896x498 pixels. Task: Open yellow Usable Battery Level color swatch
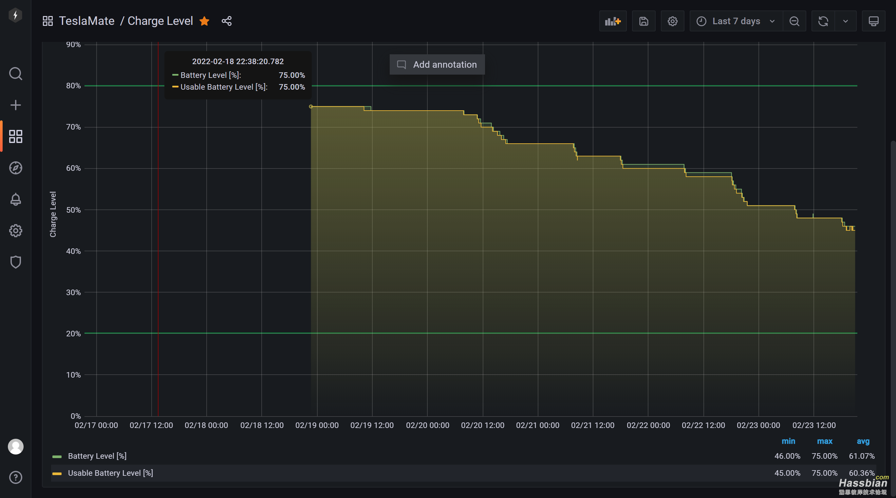click(x=57, y=473)
